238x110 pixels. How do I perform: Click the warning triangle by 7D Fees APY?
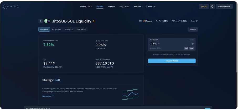(x=96, y=41)
